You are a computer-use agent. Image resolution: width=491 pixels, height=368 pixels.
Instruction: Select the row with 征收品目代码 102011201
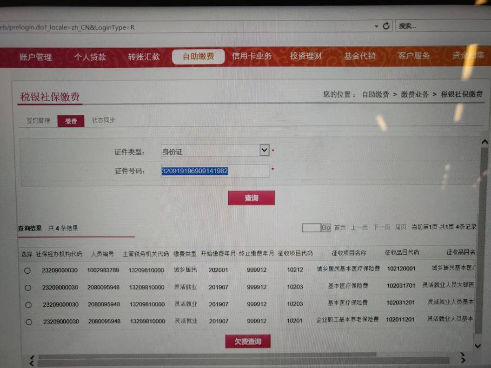(29, 322)
